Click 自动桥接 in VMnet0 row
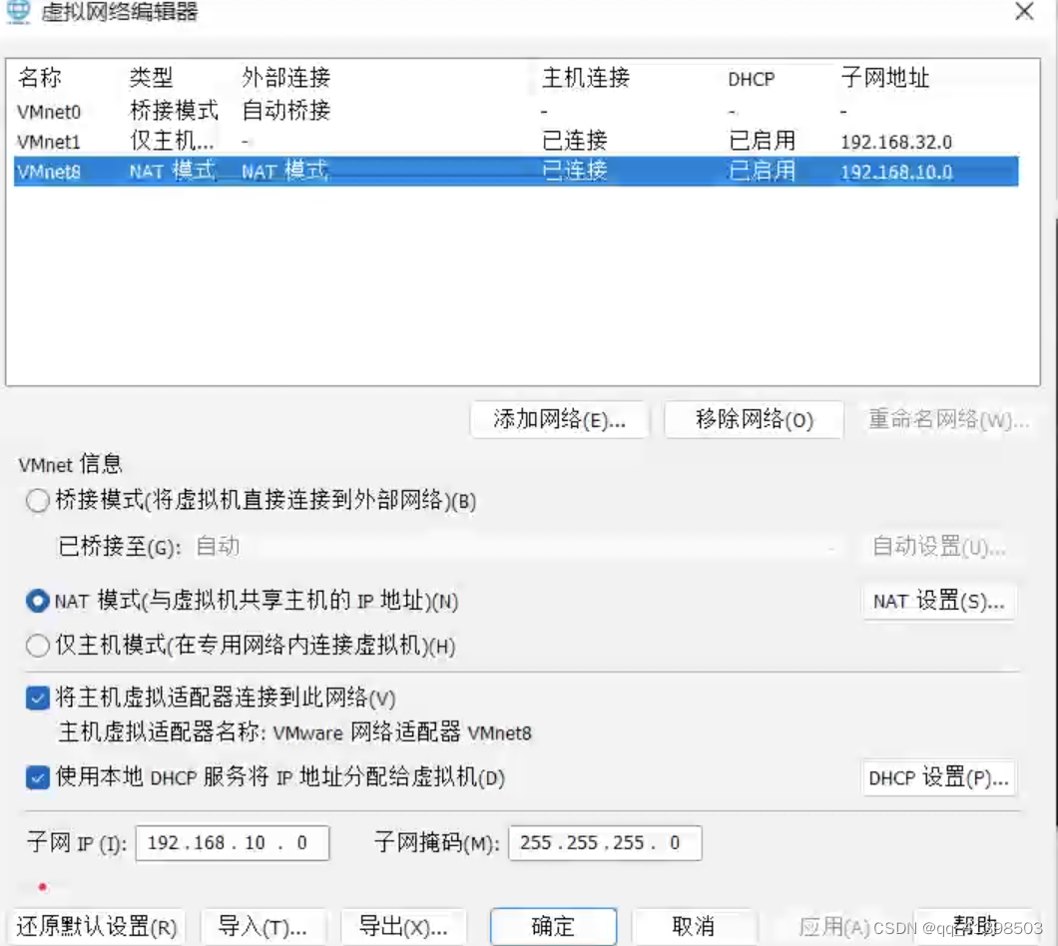This screenshot has width=1058, height=946. click(x=286, y=110)
